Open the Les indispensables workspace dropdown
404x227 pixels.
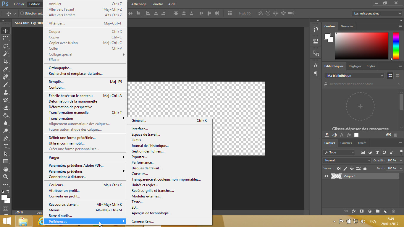pos(377,13)
